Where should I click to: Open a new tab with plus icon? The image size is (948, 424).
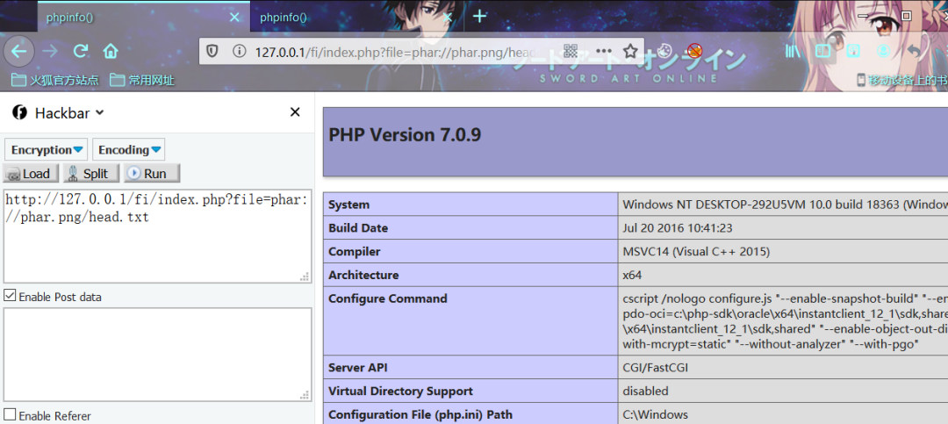pyautogui.click(x=479, y=17)
